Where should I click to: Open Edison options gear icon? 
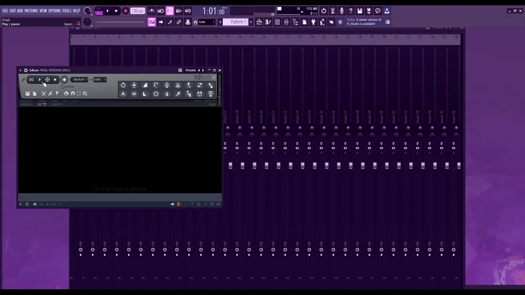pos(26,70)
